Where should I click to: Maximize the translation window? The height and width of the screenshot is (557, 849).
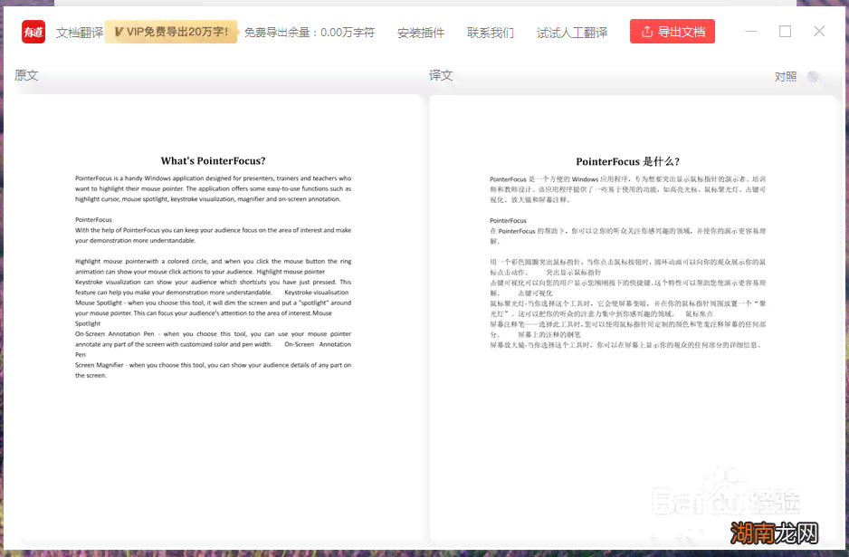pos(785,32)
